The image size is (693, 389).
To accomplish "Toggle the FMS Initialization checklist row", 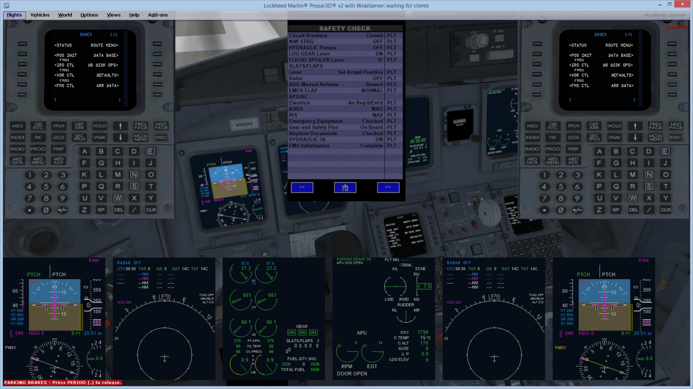I will coord(336,146).
